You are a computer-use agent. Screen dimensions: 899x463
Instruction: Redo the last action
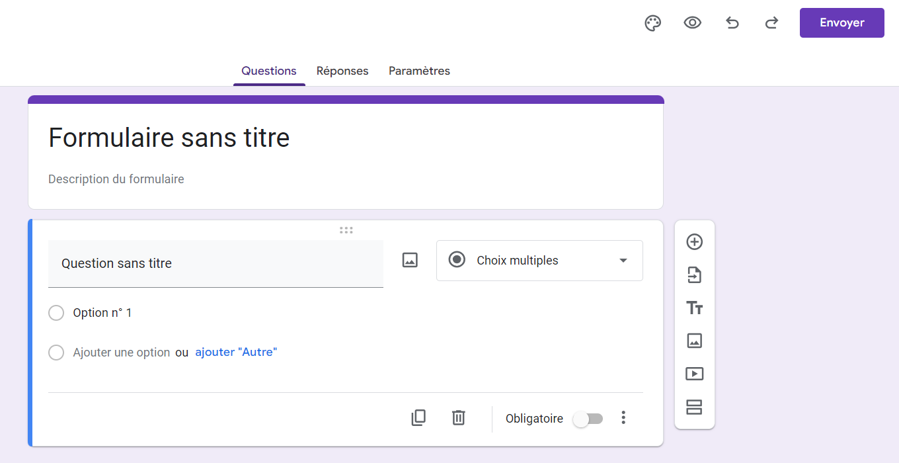pyautogui.click(x=771, y=23)
